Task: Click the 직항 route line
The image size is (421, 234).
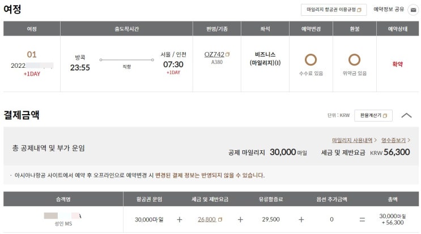Action: [x=126, y=60]
